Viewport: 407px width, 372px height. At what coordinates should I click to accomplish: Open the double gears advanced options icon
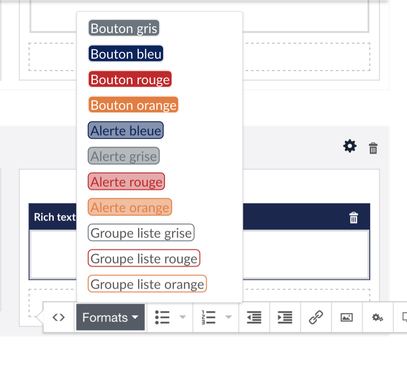click(x=377, y=317)
